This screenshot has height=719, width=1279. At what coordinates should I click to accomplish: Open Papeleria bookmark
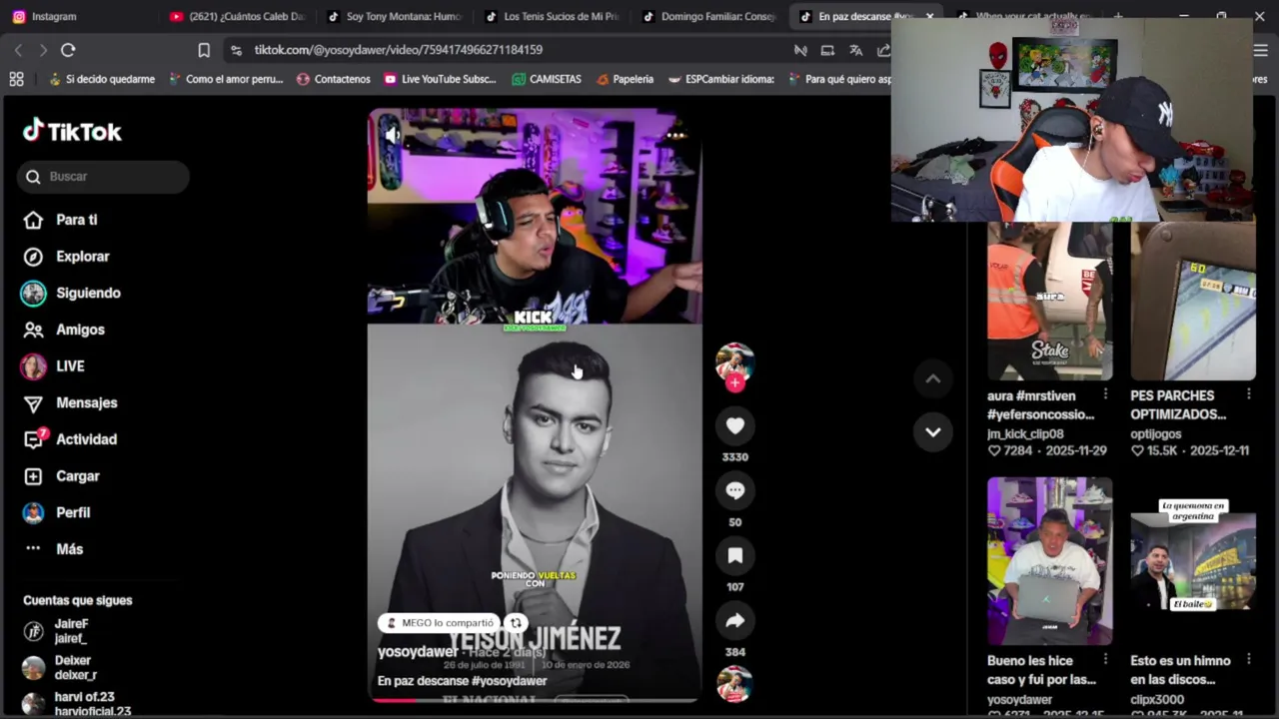[x=625, y=79]
